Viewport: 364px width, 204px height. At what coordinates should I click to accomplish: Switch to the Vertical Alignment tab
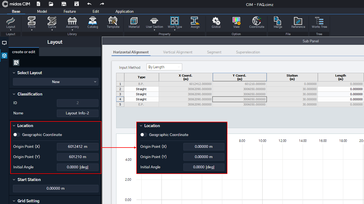click(x=178, y=52)
